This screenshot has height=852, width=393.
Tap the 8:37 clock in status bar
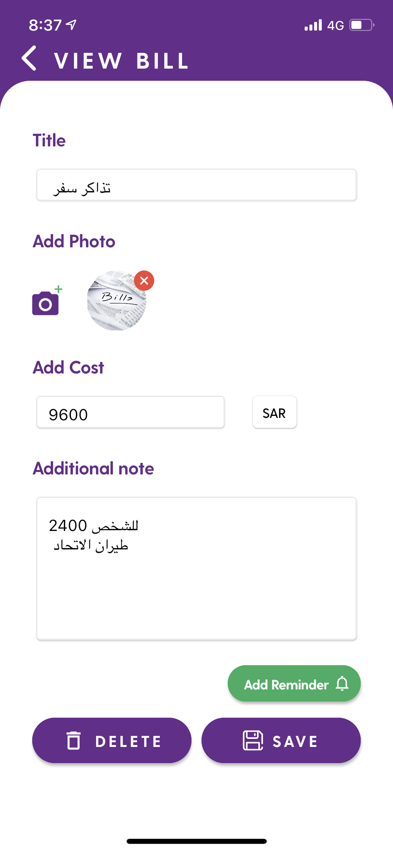(45, 25)
